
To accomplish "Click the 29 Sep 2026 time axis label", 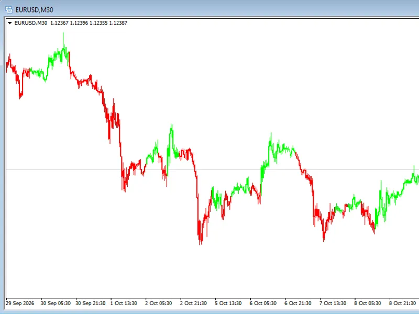I will (x=20, y=304).
